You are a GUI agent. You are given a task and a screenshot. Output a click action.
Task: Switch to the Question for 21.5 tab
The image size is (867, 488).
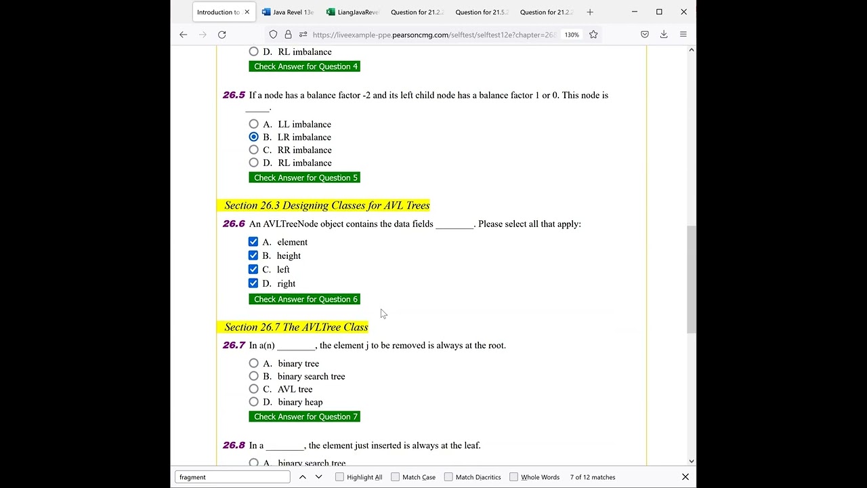coord(482,12)
